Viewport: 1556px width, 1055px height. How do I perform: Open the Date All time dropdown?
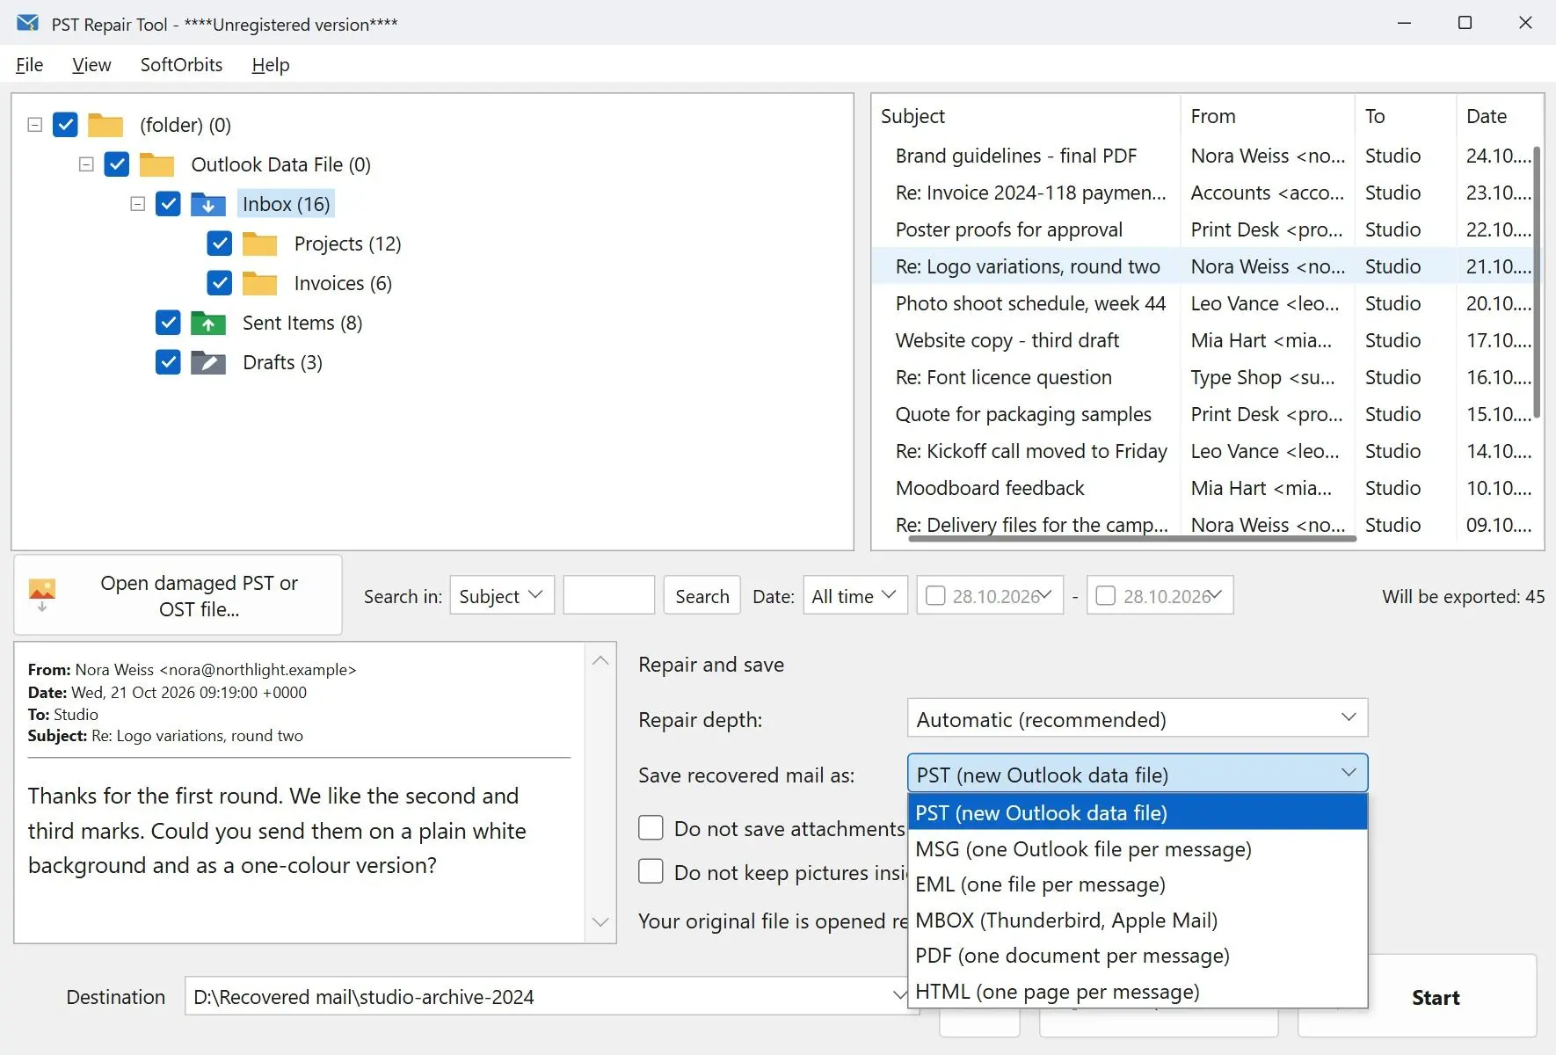(855, 595)
